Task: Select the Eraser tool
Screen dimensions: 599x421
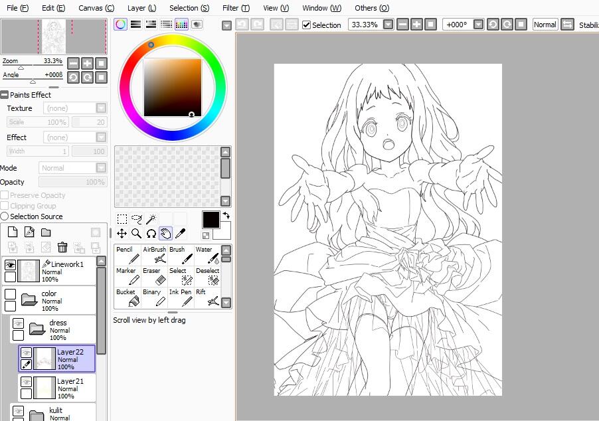Action: (154, 276)
